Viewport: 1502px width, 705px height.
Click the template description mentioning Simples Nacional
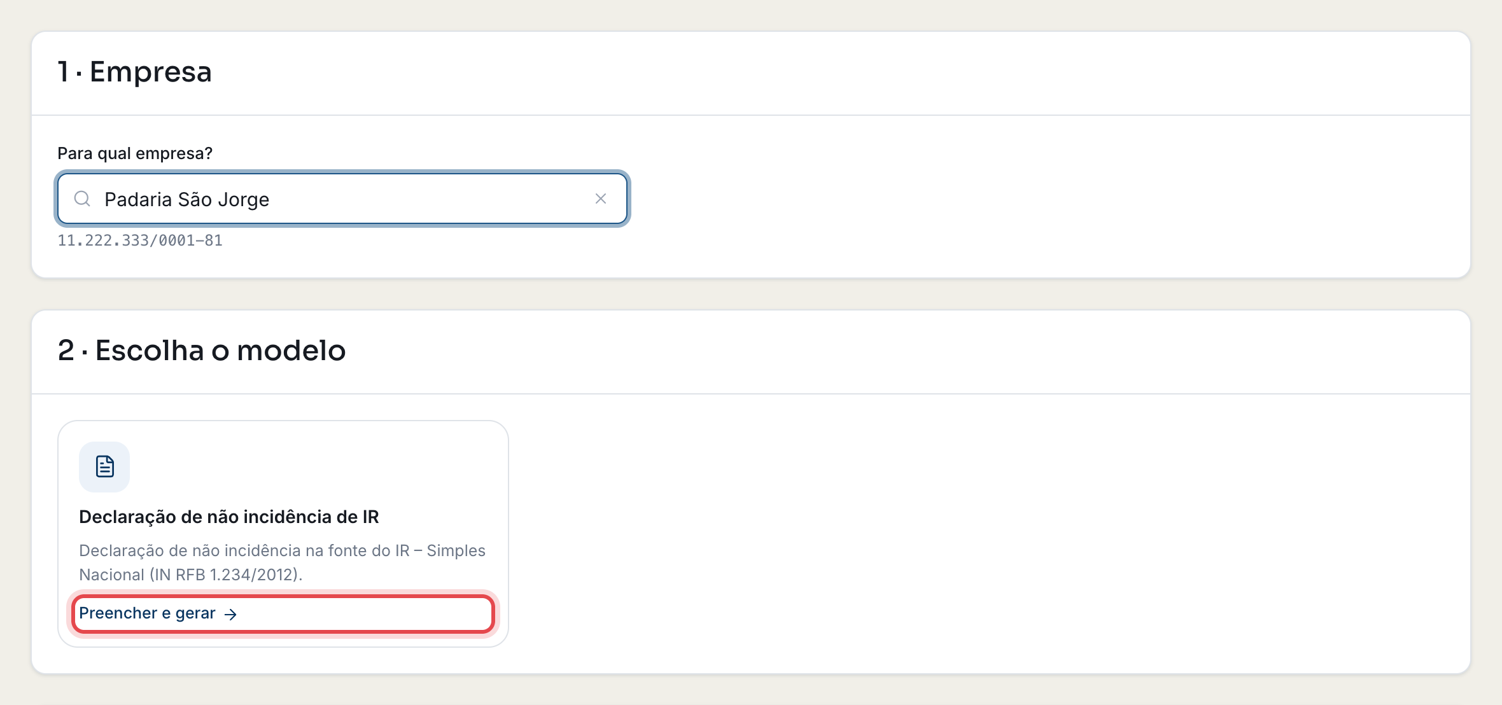click(283, 562)
